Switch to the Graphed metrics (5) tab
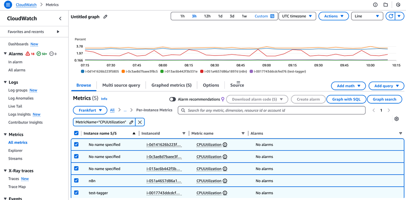The height and width of the screenshot is (200, 406). (171, 85)
